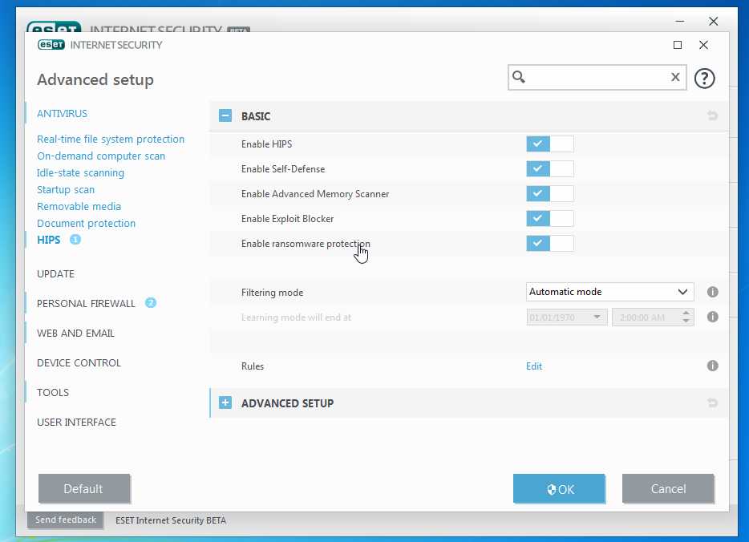
Task: Click the magnifier icon in search box
Action: pos(519,77)
